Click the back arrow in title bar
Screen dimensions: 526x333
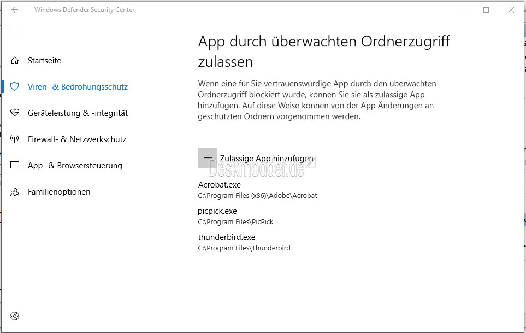(x=15, y=10)
